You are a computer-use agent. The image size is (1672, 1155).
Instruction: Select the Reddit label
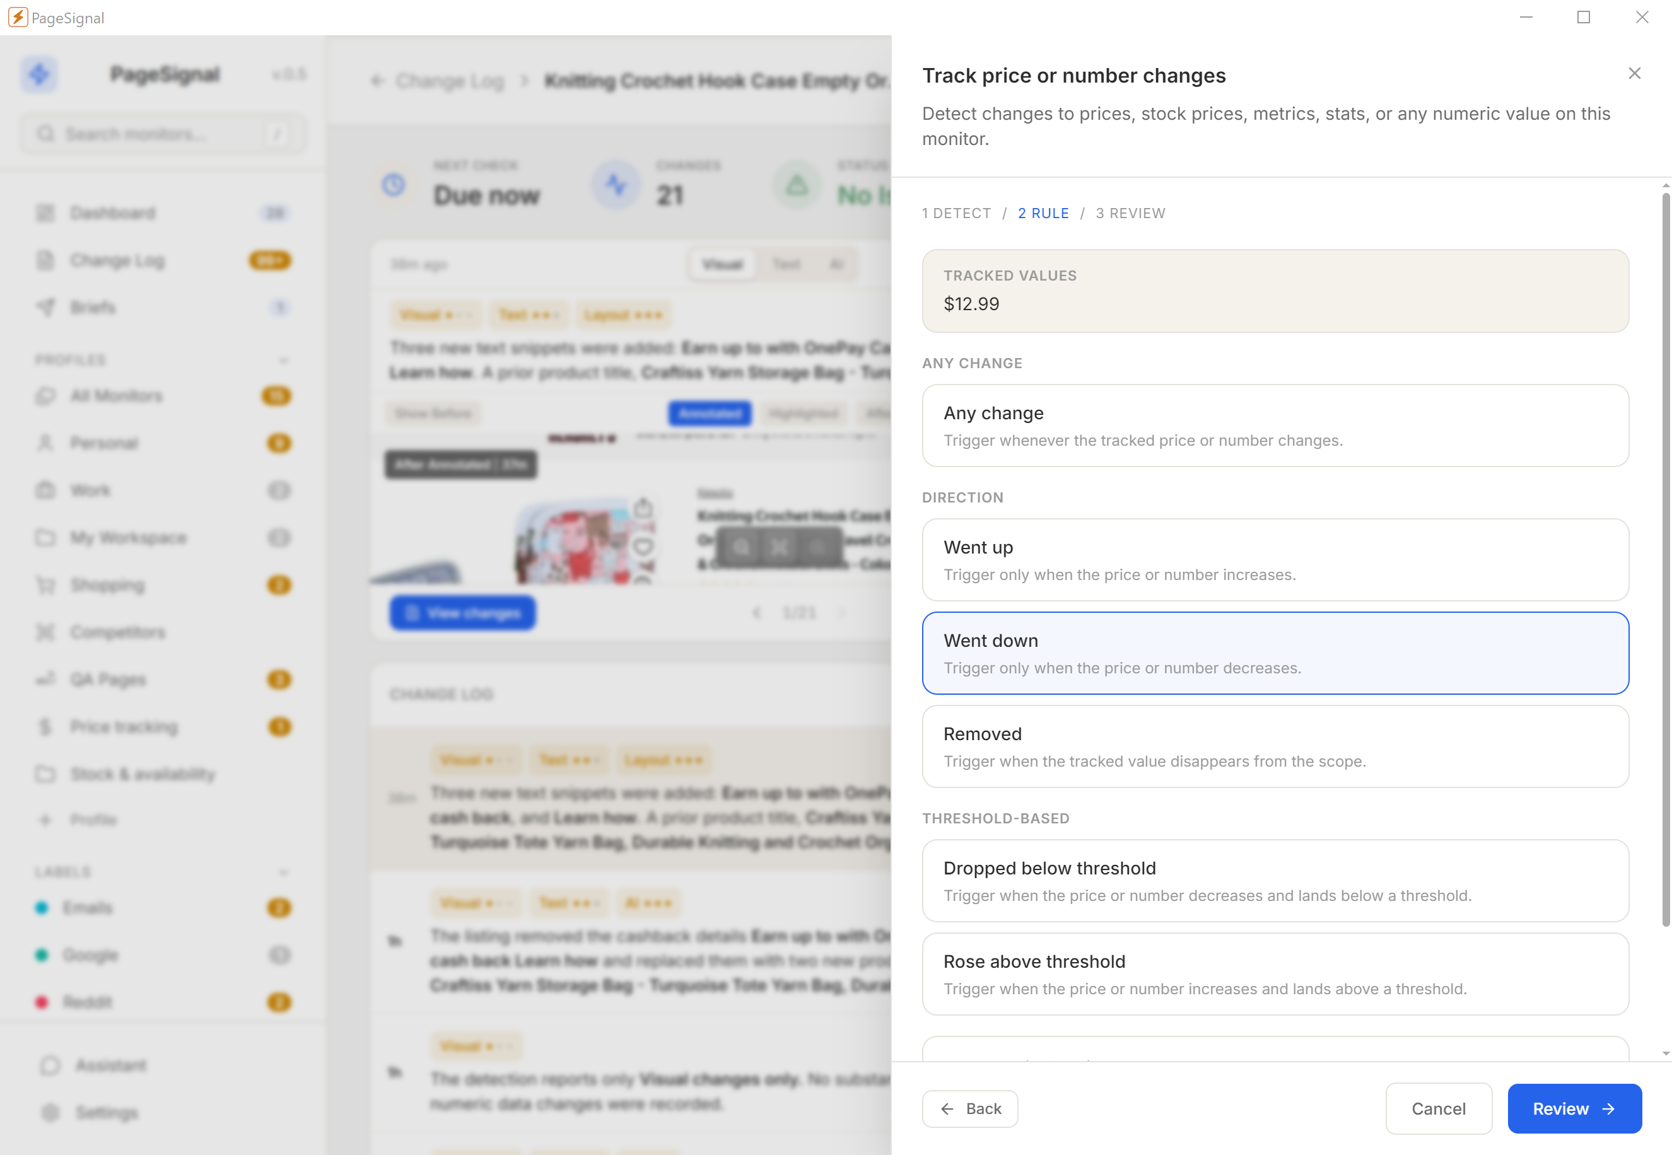point(163,1002)
